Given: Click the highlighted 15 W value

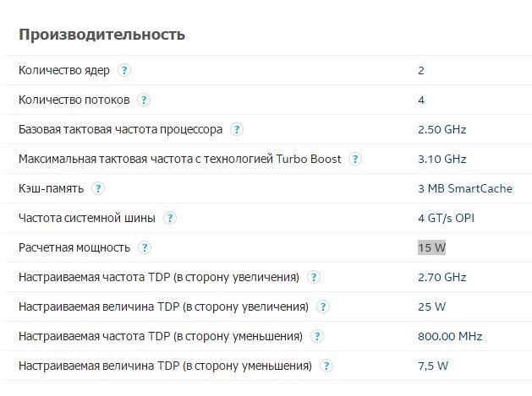Looking at the screenshot, I should click(431, 247).
